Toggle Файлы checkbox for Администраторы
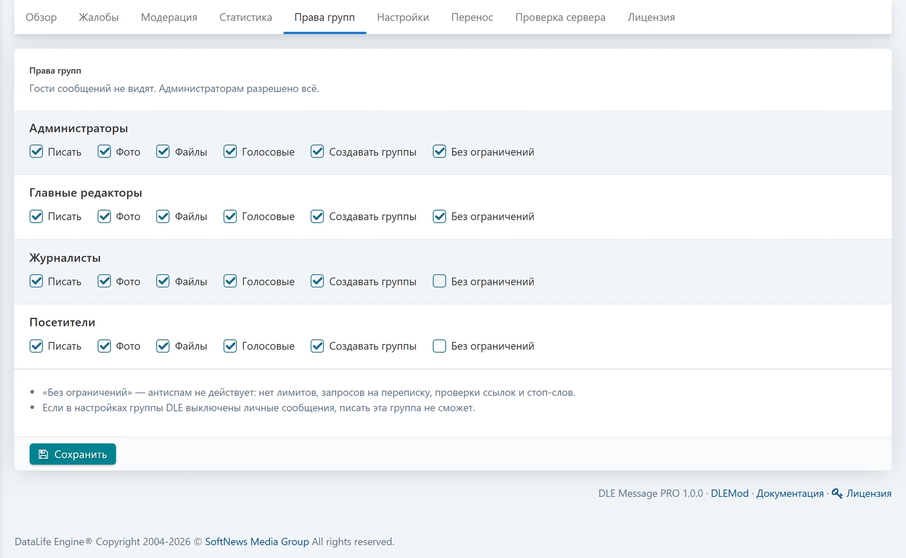 (x=163, y=151)
